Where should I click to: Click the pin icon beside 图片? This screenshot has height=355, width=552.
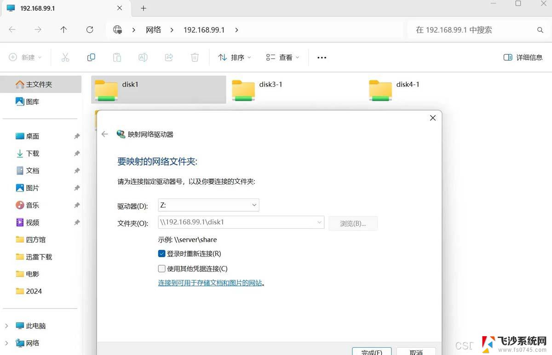[77, 188]
